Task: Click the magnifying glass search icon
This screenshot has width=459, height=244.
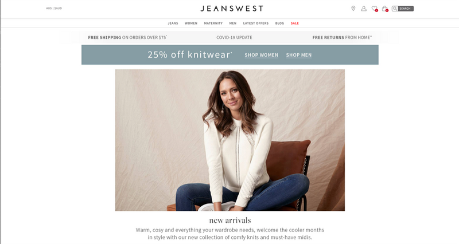Action: [x=395, y=9]
